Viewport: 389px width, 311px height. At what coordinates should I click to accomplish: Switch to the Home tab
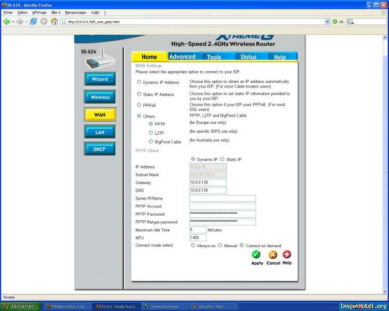[149, 57]
